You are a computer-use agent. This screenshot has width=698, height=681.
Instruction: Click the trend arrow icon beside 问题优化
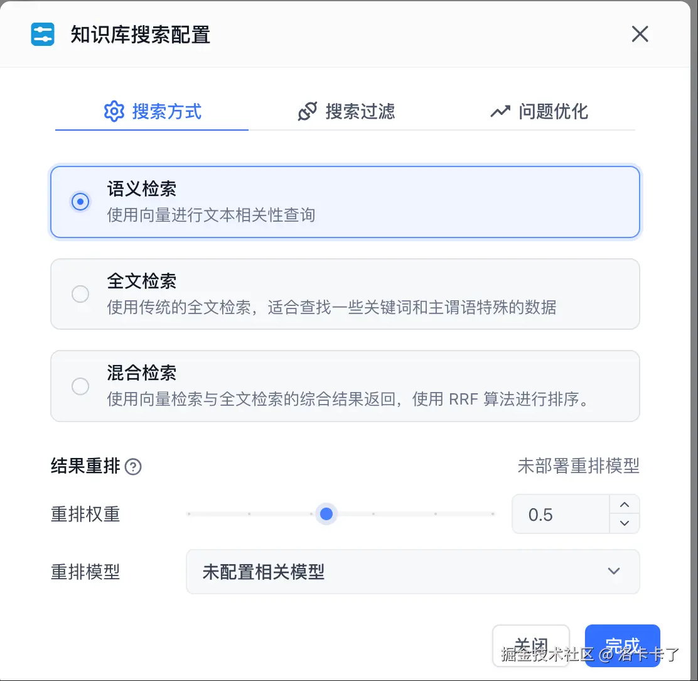500,111
